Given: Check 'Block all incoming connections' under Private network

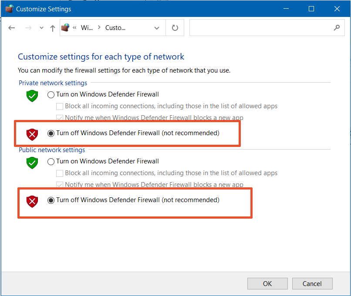Looking at the screenshot, I should [x=60, y=106].
